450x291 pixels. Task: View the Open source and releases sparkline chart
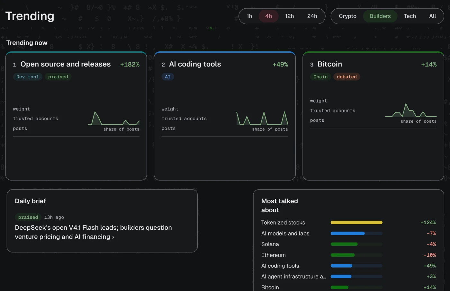click(114, 118)
